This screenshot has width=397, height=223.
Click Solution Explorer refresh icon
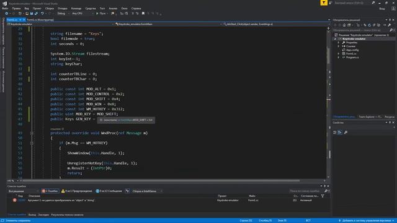[x=370, y=25]
